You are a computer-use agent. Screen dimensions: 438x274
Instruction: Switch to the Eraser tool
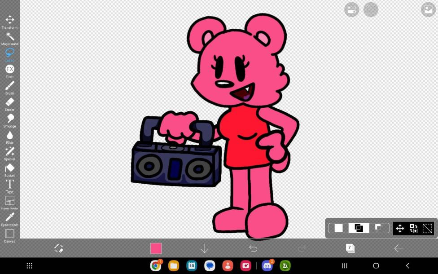coord(9,102)
